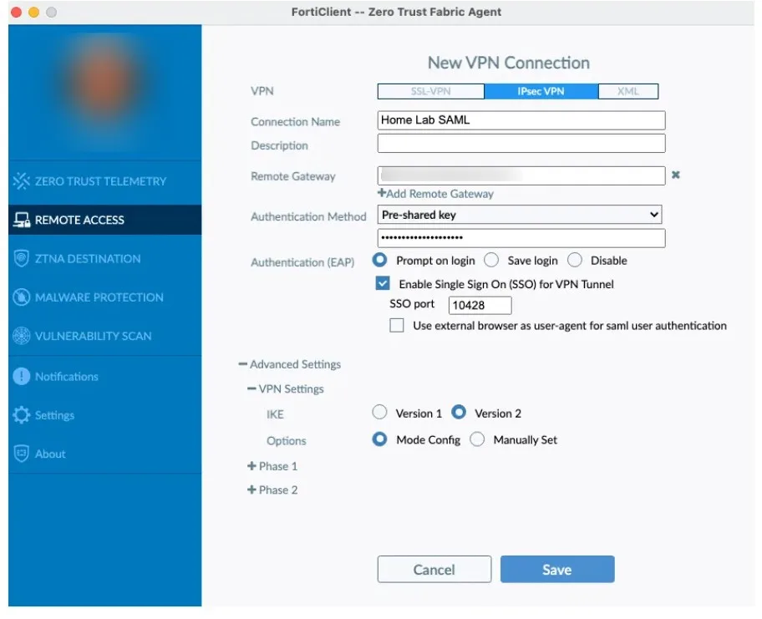Save the new VPN connection
Image resolution: width=762 pixels, height=619 pixels.
click(556, 570)
